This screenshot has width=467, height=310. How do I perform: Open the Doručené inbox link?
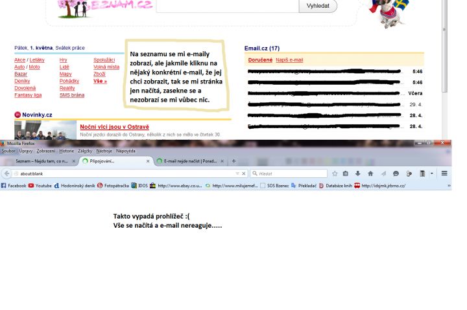pyautogui.click(x=260, y=60)
